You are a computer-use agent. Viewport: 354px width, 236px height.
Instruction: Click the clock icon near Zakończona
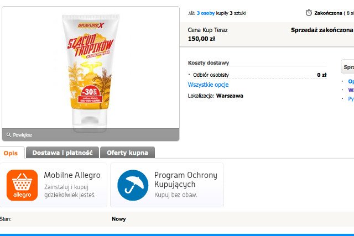click(x=309, y=13)
